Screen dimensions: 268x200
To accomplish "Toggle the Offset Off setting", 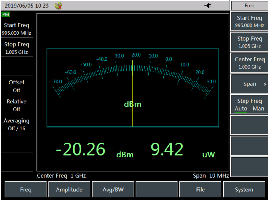I will [x=17, y=86].
